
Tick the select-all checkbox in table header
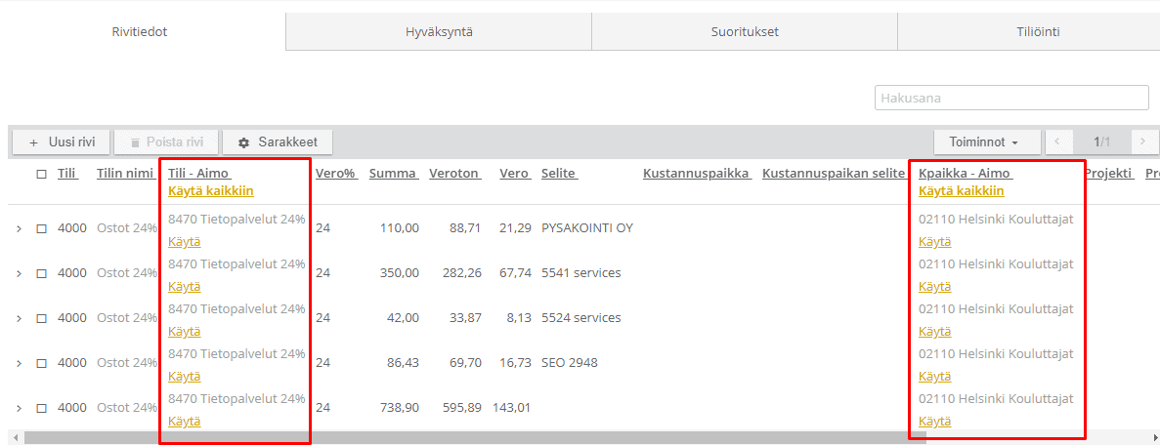(41, 175)
